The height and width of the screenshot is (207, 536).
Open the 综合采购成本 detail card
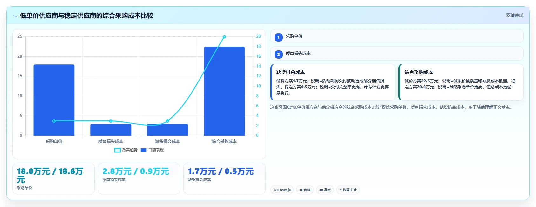click(461, 82)
